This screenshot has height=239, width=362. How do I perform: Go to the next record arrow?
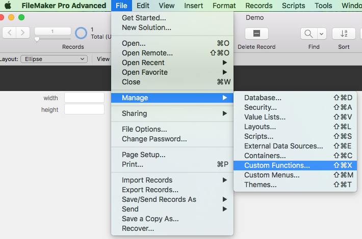[23, 33]
